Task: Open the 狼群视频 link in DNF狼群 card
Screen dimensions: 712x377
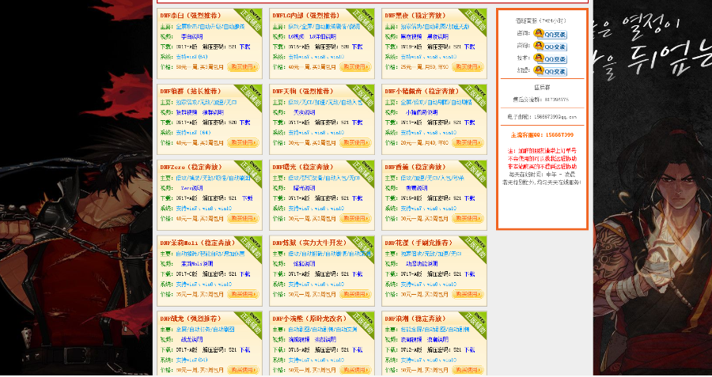Action: (186, 112)
